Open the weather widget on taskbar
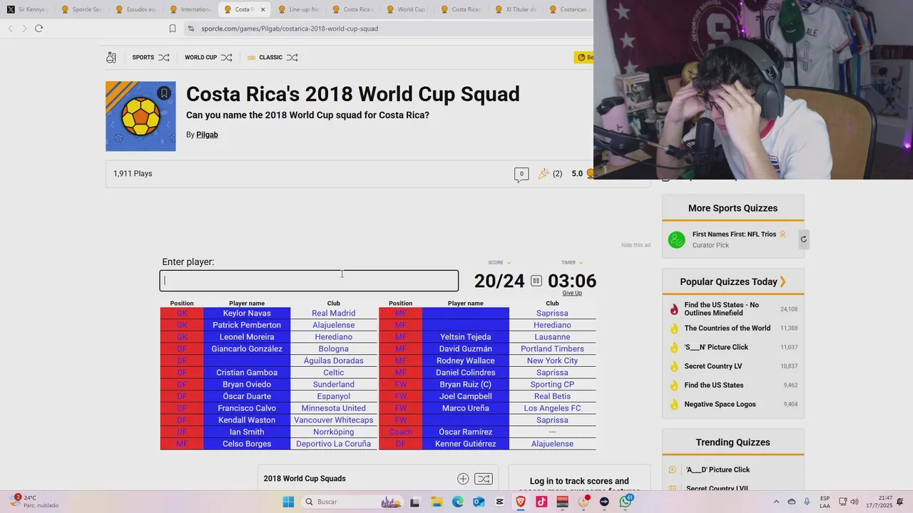This screenshot has height=513, width=913. pos(34,502)
